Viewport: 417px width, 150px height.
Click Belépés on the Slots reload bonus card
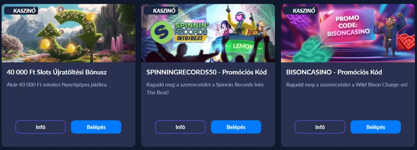pyautogui.click(x=96, y=127)
